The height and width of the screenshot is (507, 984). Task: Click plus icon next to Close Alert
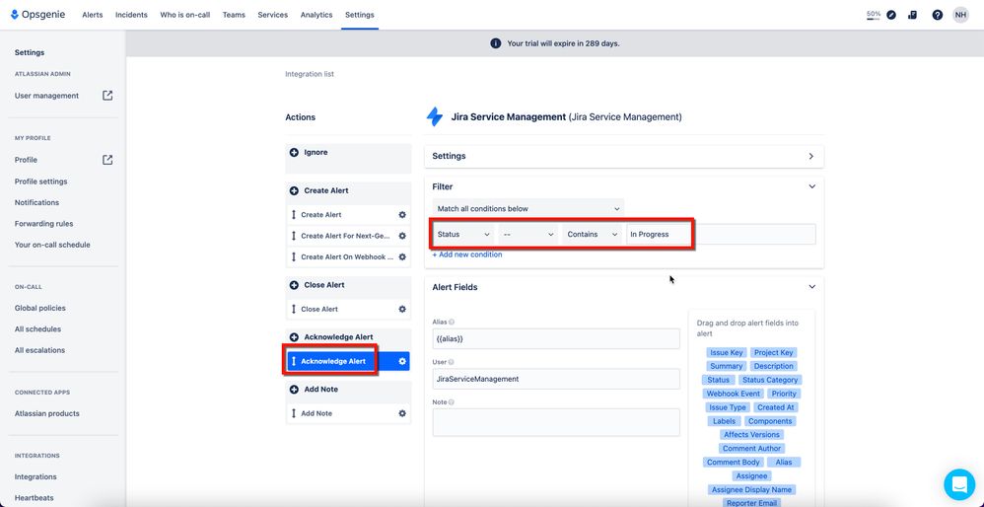[x=294, y=285]
